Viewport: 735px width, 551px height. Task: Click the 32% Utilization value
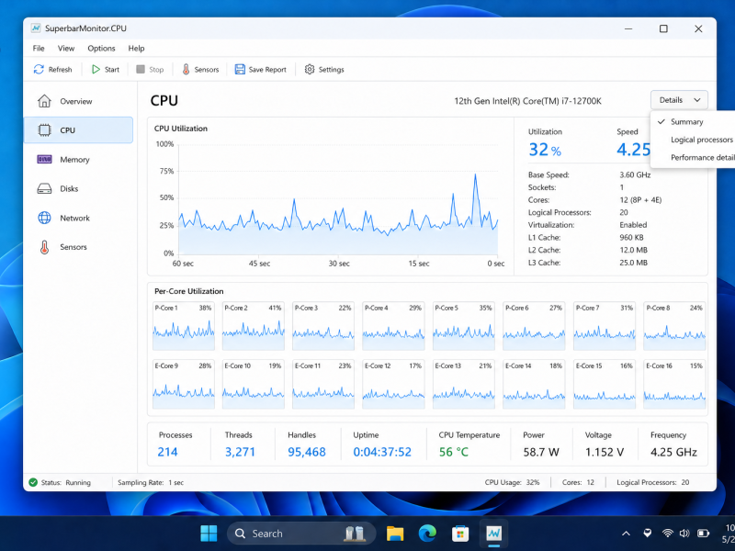(545, 150)
